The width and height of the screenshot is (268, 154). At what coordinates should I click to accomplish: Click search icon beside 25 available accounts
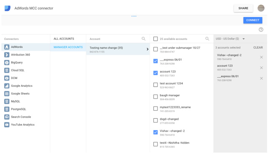coord(207,39)
